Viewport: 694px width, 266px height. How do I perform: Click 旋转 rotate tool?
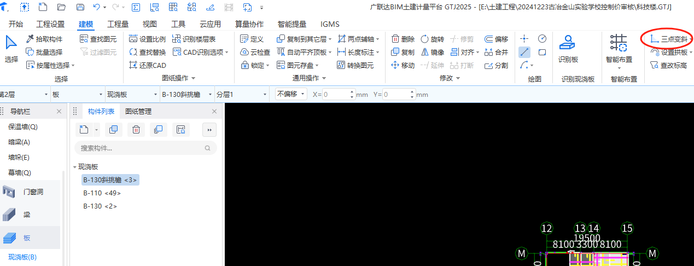(x=432, y=39)
